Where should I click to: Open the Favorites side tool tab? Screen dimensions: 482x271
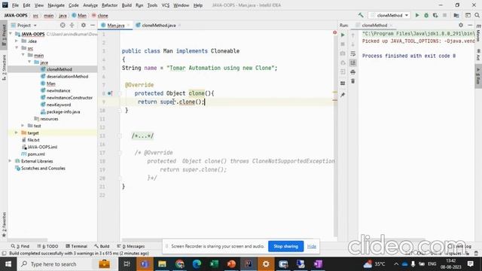[x=4, y=224]
